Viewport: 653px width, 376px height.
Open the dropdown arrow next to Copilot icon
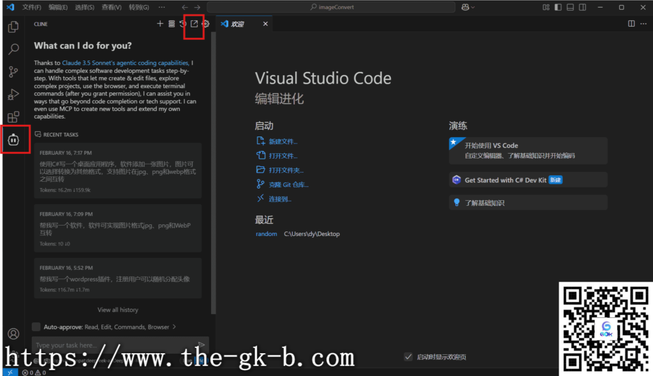473,7
